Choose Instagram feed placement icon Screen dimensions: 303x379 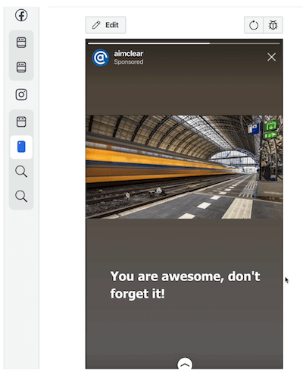pos(21,122)
